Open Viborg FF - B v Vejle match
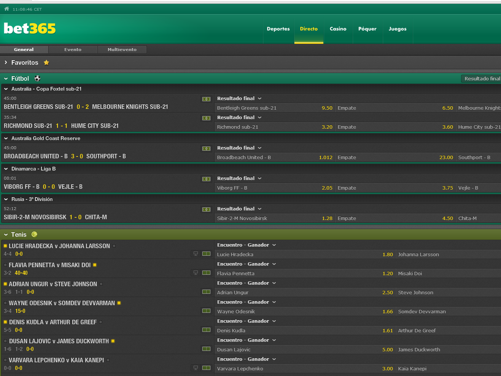This screenshot has height=376, width=501. pos(43,186)
